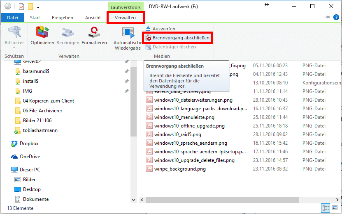Click the navigation pane vertical scrollbar thumb

pos(133,102)
